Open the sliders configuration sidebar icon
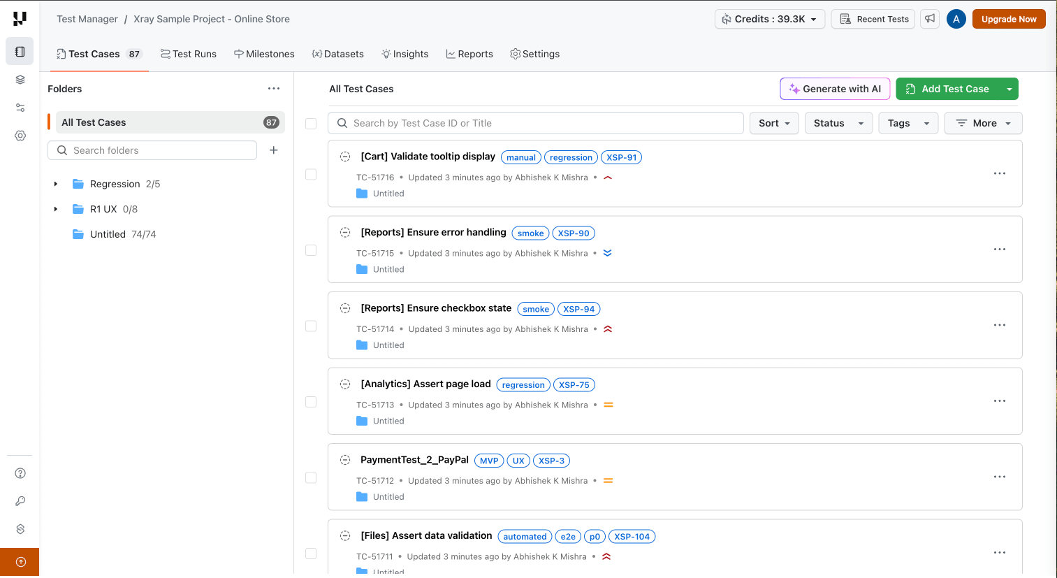 20,108
